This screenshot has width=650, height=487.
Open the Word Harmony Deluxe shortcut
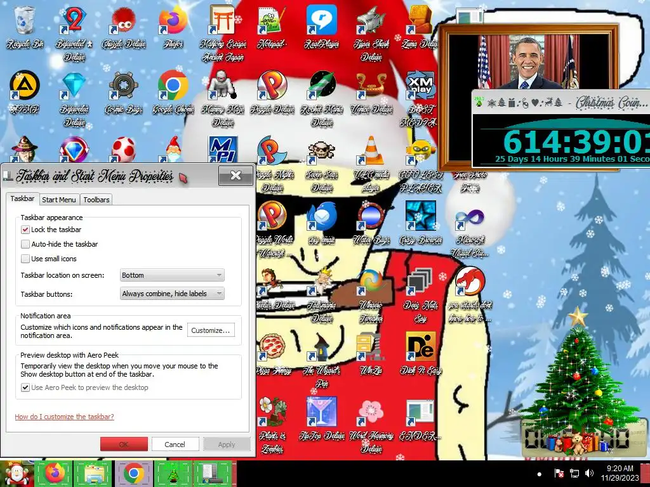coord(371,425)
